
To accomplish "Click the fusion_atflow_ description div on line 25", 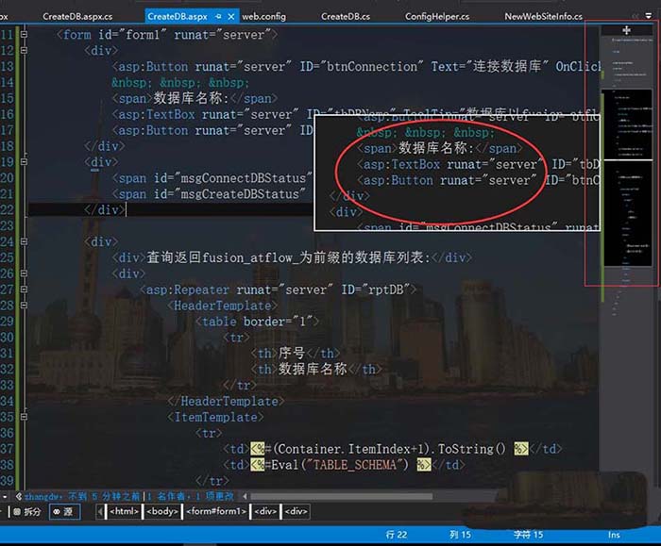I will pos(292,257).
